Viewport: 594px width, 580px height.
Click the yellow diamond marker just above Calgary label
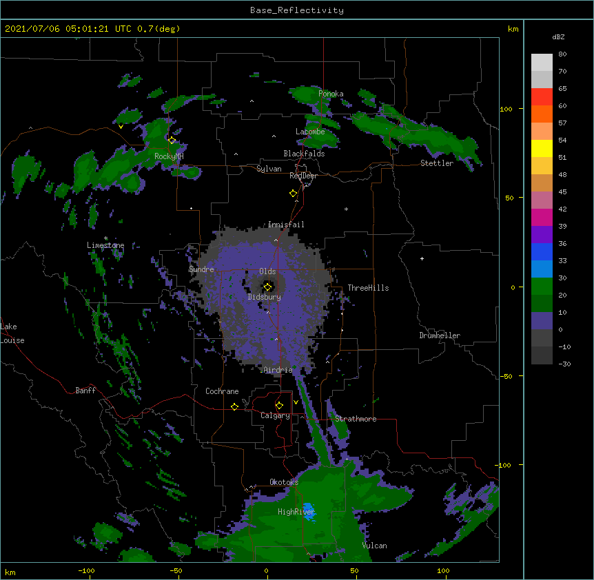coord(279,406)
